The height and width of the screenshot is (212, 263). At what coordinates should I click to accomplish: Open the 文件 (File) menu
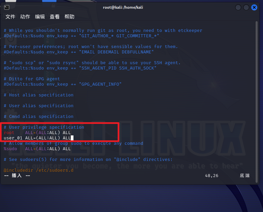pos(10,17)
